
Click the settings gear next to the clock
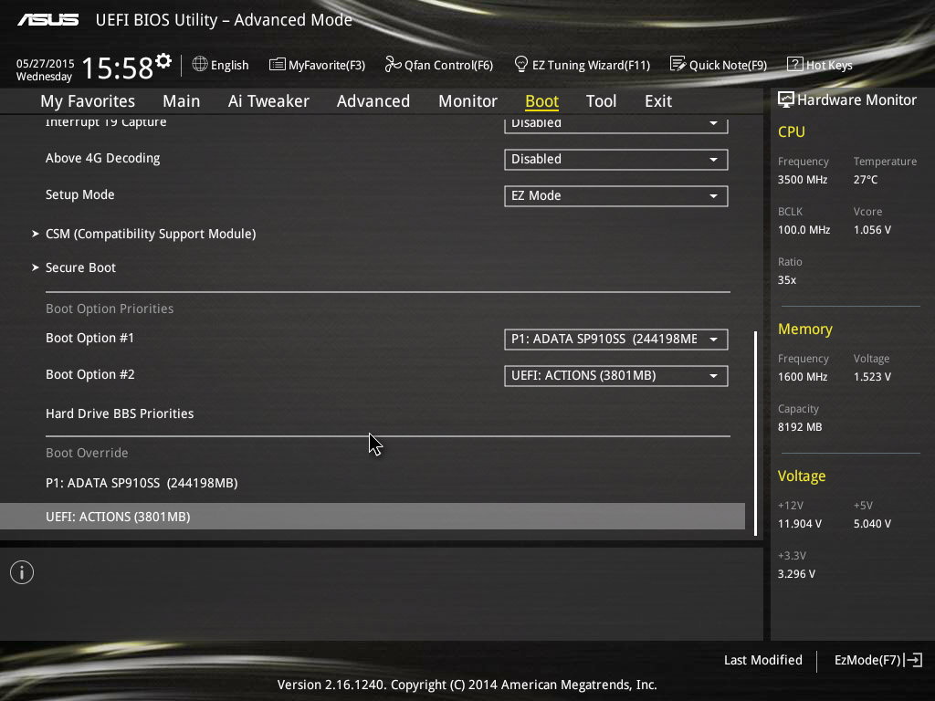point(163,61)
